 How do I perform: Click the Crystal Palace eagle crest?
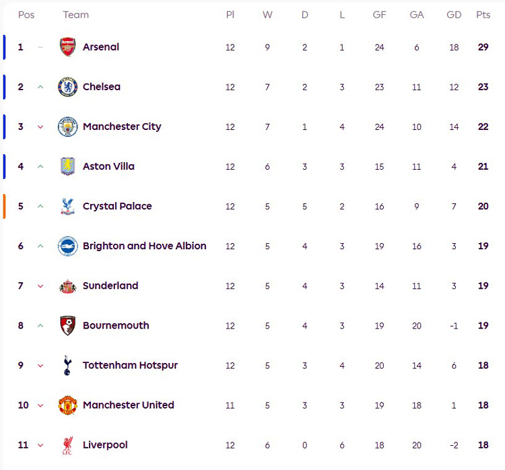tap(68, 206)
